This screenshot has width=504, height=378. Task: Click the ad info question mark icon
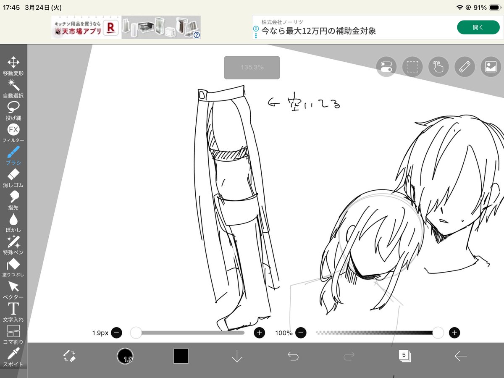(x=197, y=35)
